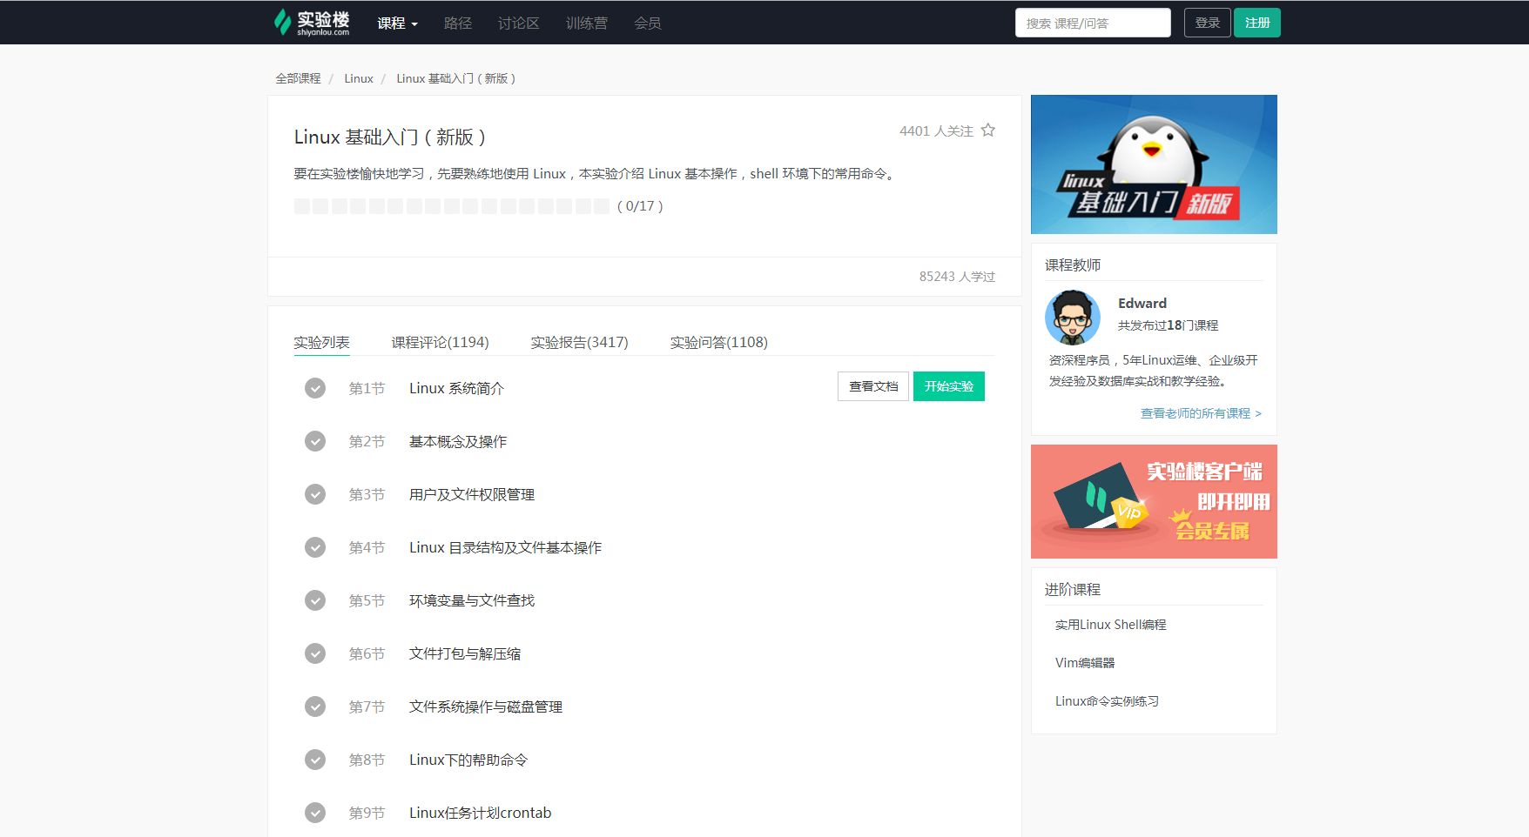Open 训练营 in the navbar
The height and width of the screenshot is (837, 1529).
coord(587,23)
